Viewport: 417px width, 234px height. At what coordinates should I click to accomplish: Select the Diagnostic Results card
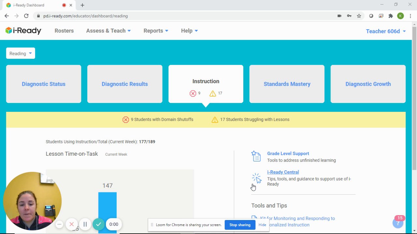(x=125, y=84)
